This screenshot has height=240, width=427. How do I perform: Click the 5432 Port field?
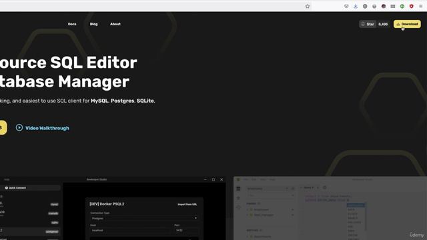186,230
